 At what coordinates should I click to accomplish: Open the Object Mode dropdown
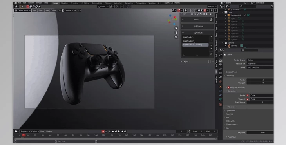[x=22, y=11]
